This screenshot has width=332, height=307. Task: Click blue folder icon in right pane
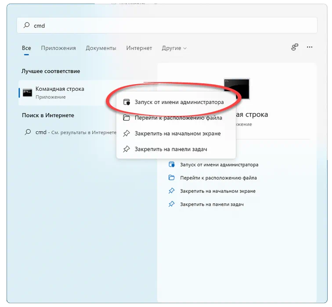(171, 178)
